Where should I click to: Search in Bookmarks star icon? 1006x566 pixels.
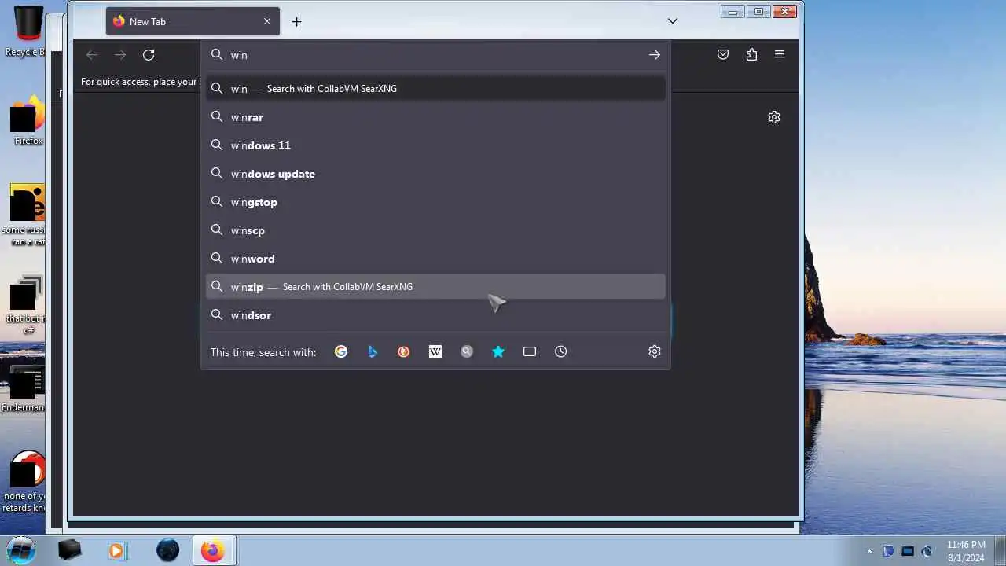[x=498, y=351]
